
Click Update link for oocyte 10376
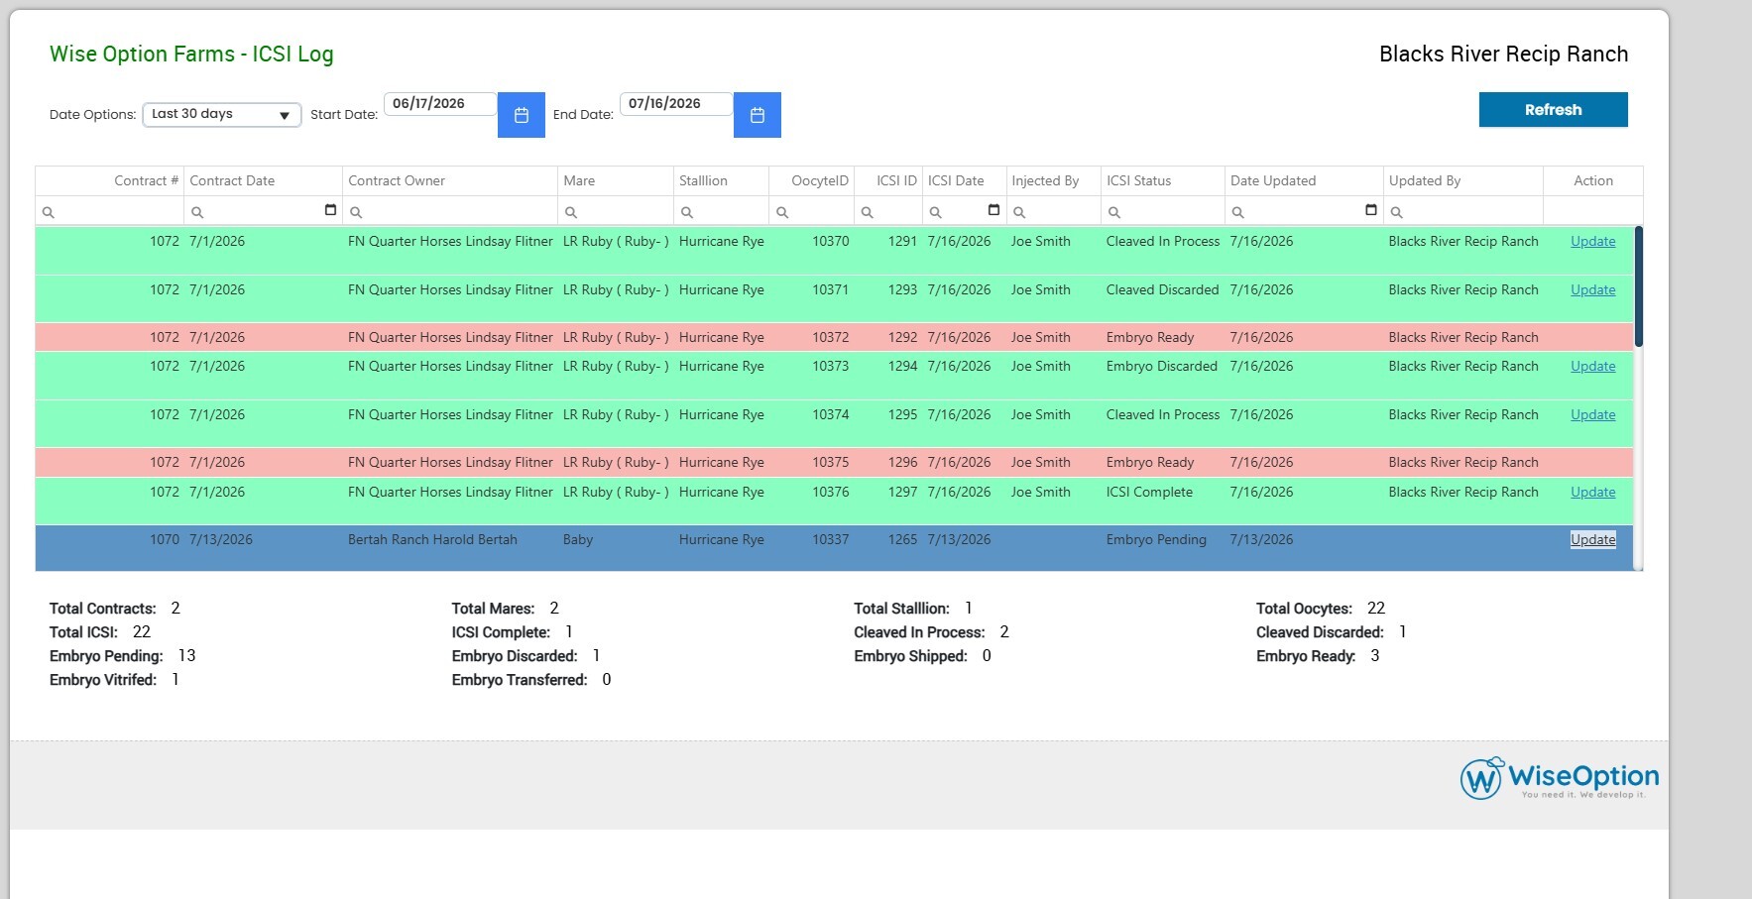1592,492
